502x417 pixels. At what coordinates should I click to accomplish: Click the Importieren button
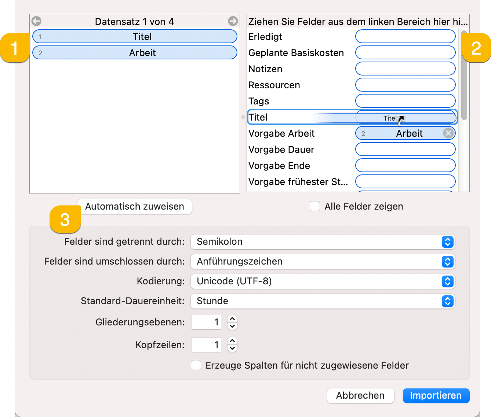pos(436,396)
